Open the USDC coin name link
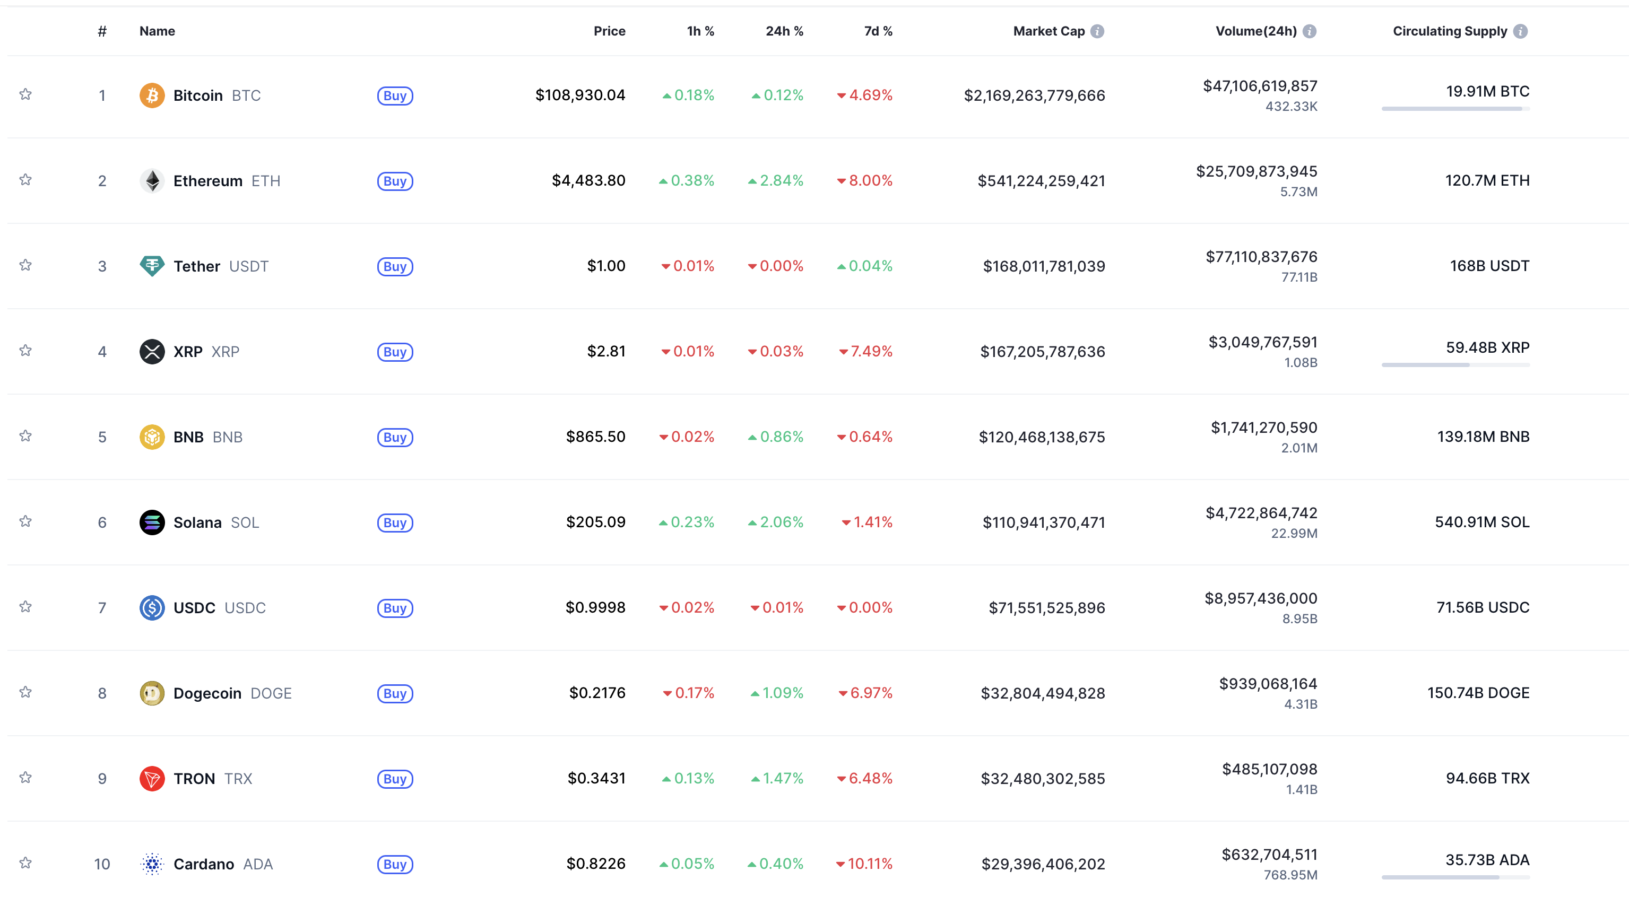This screenshot has height=906, width=1629. pos(194,607)
